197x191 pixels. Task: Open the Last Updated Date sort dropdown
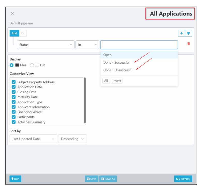[33, 139]
